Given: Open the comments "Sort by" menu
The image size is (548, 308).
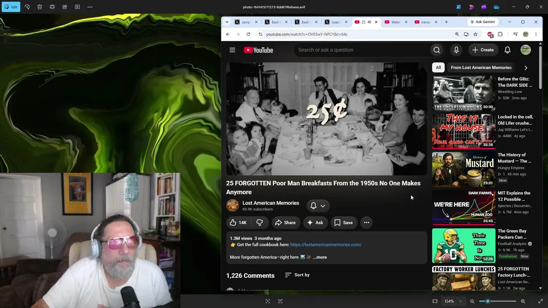Looking at the screenshot, I should (x=297, y=275).
